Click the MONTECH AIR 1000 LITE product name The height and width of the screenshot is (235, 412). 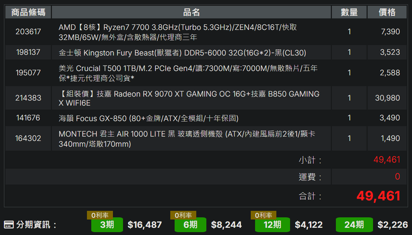tap(186, 139)
